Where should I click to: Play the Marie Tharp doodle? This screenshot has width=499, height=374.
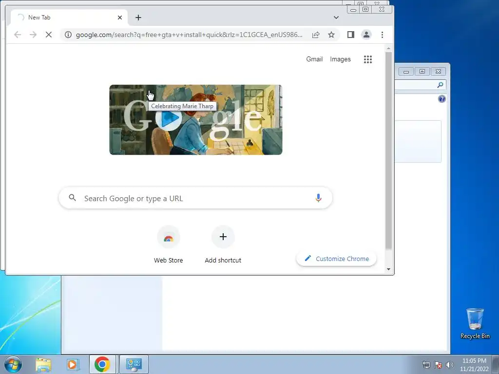(168, 118)
